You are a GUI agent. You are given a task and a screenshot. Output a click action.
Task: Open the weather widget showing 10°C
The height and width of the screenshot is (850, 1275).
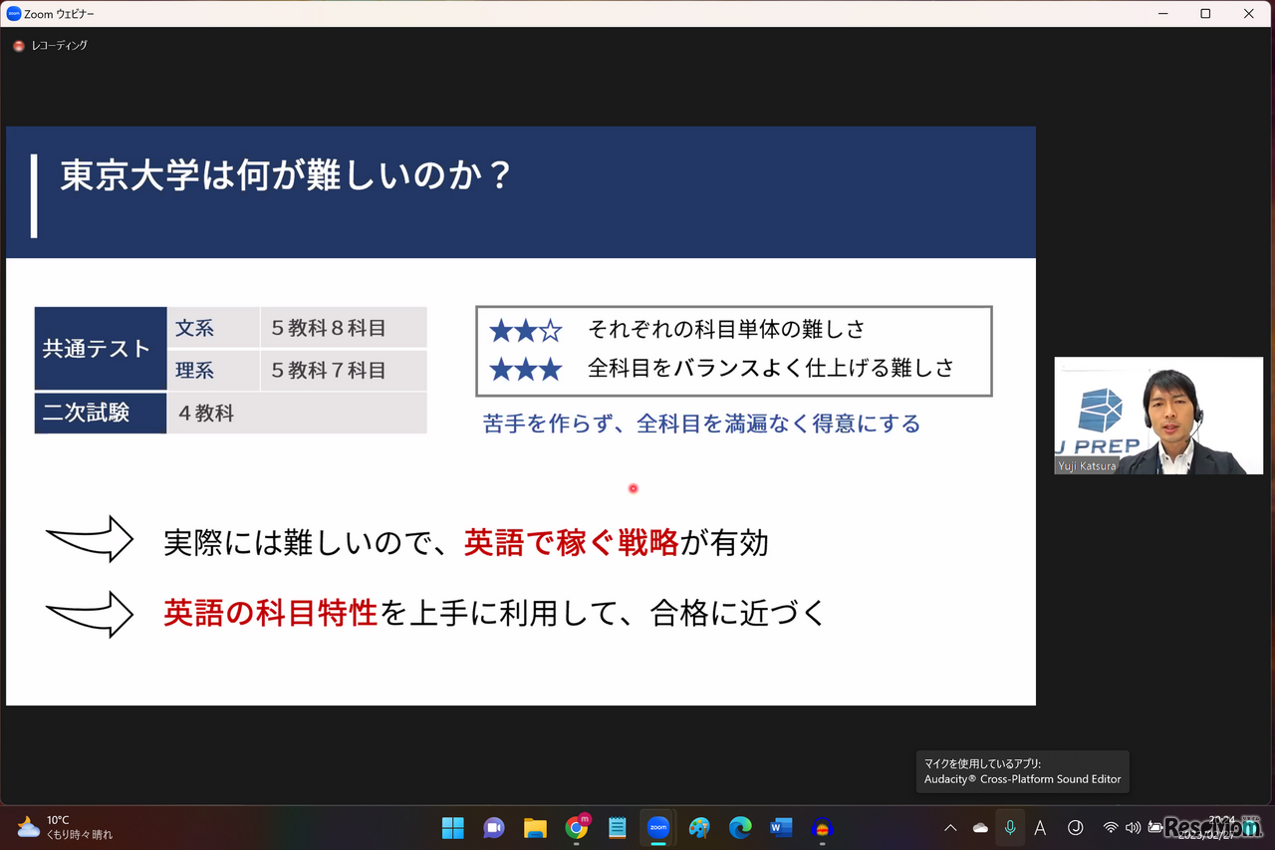[65, 827]
